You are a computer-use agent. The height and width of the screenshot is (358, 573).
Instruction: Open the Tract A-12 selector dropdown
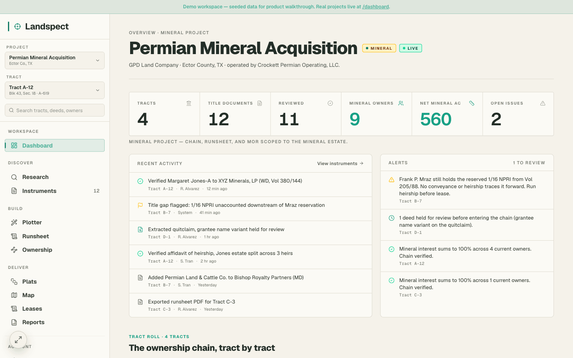coord(55,90)
